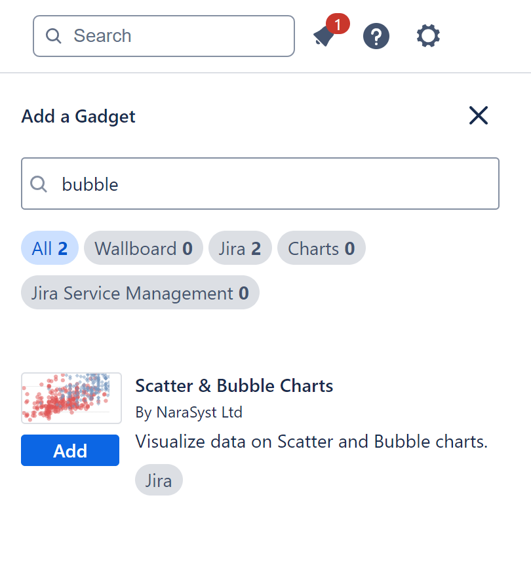Click the Jira tag under the gadget description
531x584 pixels.
[x=159, y=480]
